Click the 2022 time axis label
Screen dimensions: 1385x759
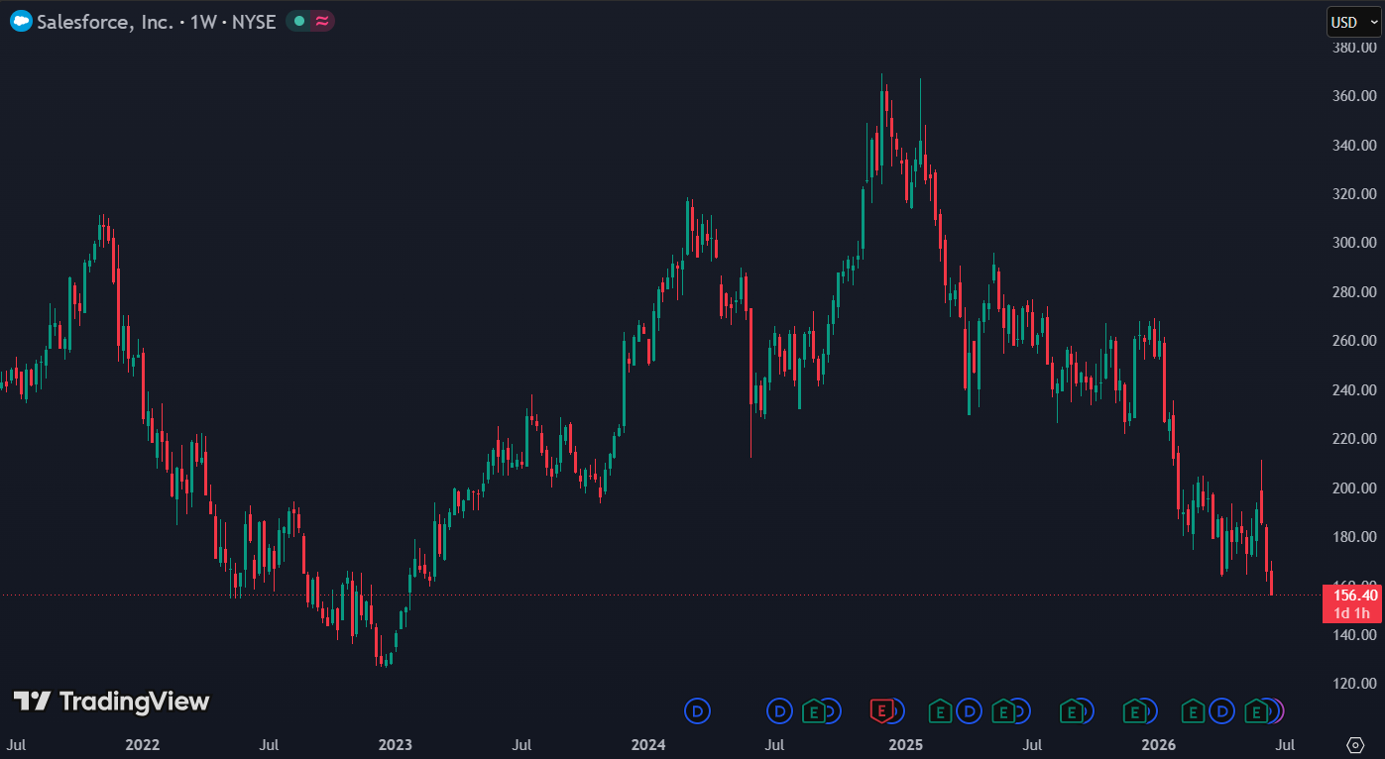tap(142, 744)
